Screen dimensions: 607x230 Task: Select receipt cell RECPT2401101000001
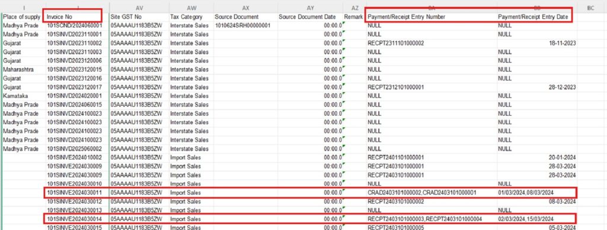click(432, 157)
